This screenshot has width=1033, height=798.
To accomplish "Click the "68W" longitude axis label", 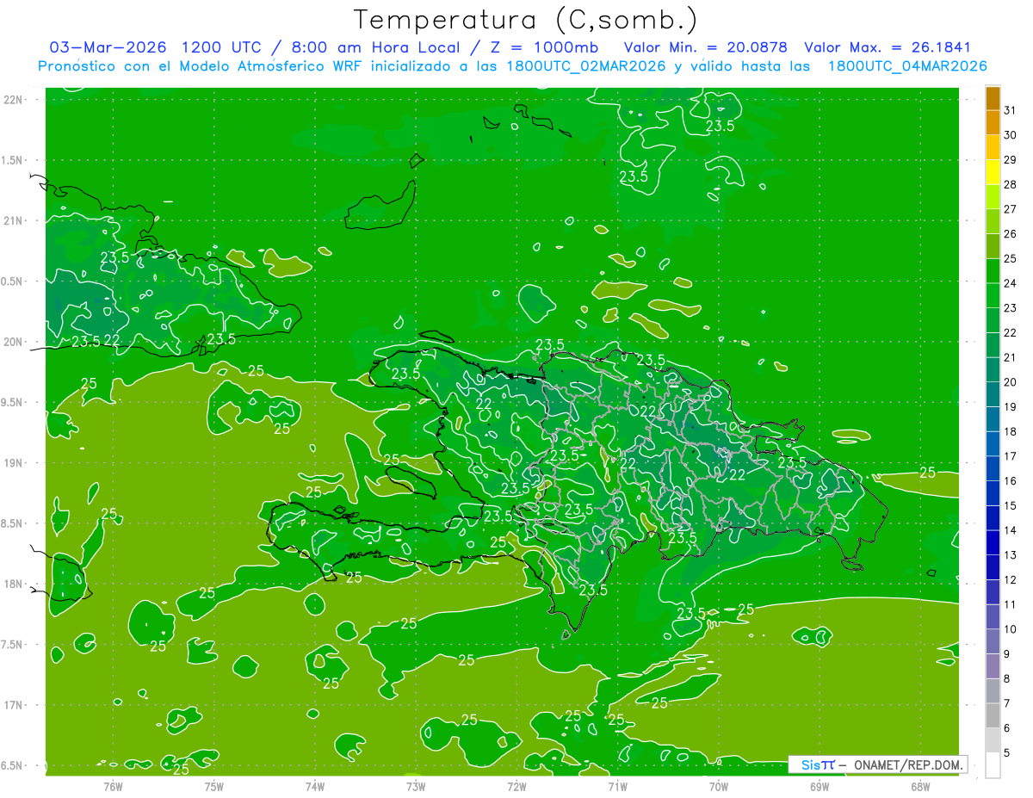I will tap(920, 786).
